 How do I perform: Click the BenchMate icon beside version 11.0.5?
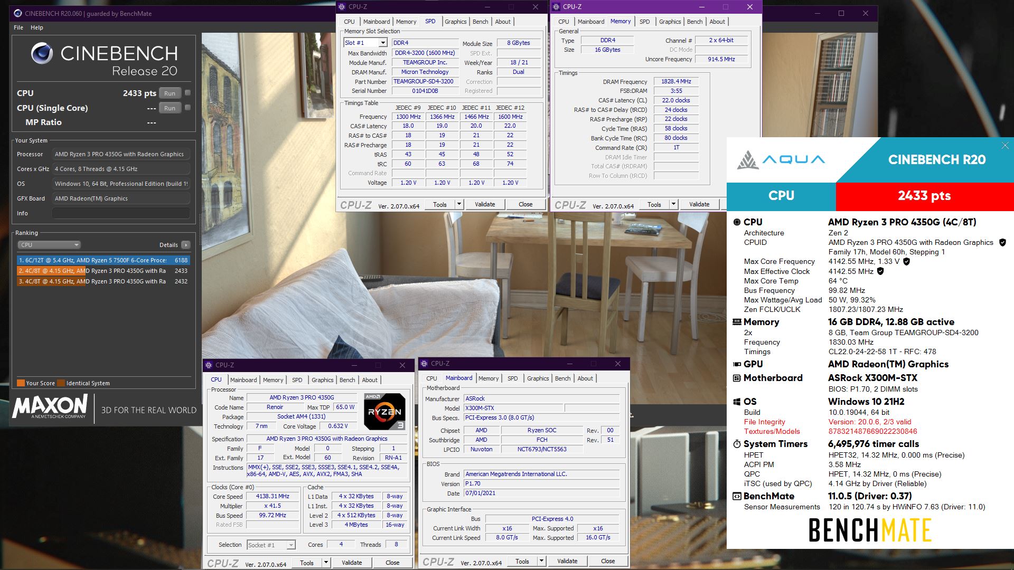pos(737,496)
